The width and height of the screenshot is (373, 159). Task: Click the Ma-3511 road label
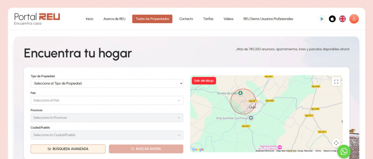[246, 126]
